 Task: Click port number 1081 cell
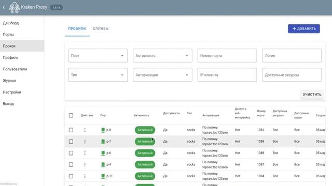260,130
